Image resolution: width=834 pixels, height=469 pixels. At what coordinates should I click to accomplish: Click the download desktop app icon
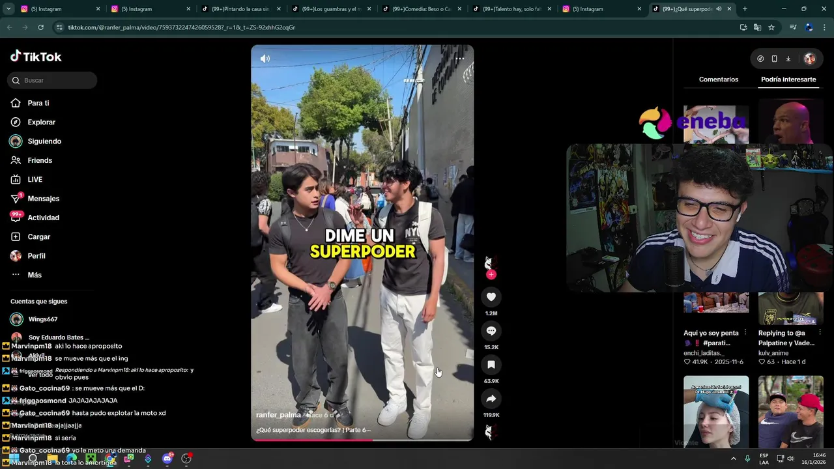[788, 59]
